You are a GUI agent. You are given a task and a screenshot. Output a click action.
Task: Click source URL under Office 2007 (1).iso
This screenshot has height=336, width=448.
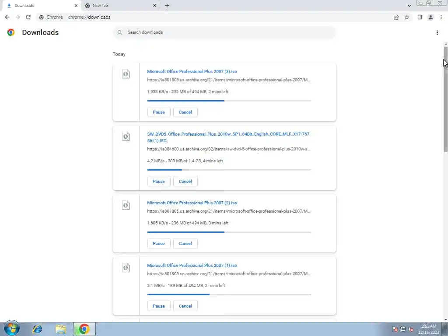tap(229, 274)
